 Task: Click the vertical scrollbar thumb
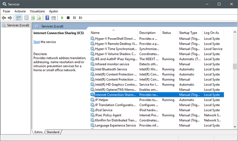point(235,66)
